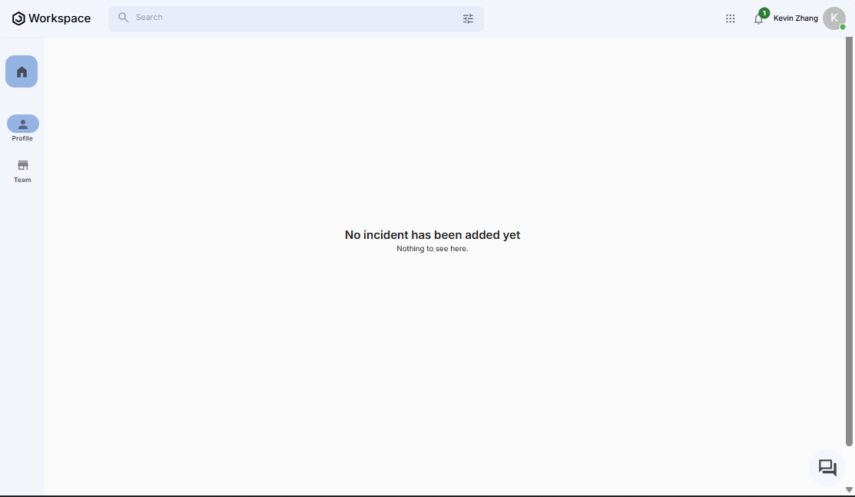Click the Workspace hexagon logo icon
855x497 pixels.
click(18, 18)
